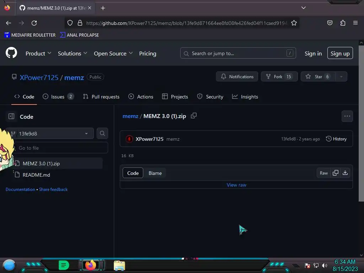This screenshot has height=273, width=364.
Task: Open the Start orb button
Action: click(9, 266)
